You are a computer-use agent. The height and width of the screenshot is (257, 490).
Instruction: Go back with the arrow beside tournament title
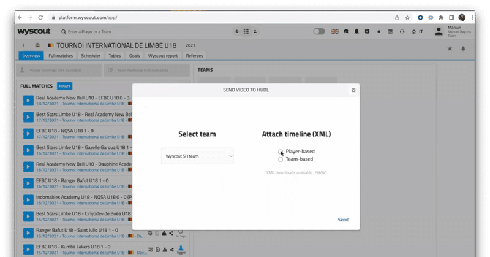pyautogui.click(x=23, y=45)
